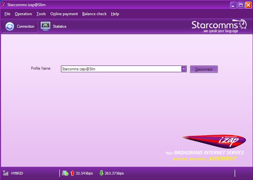This screenshot has width=253, height=180.
Task: Maximize the Starcomms izap window
Action: tap(241, 5)
